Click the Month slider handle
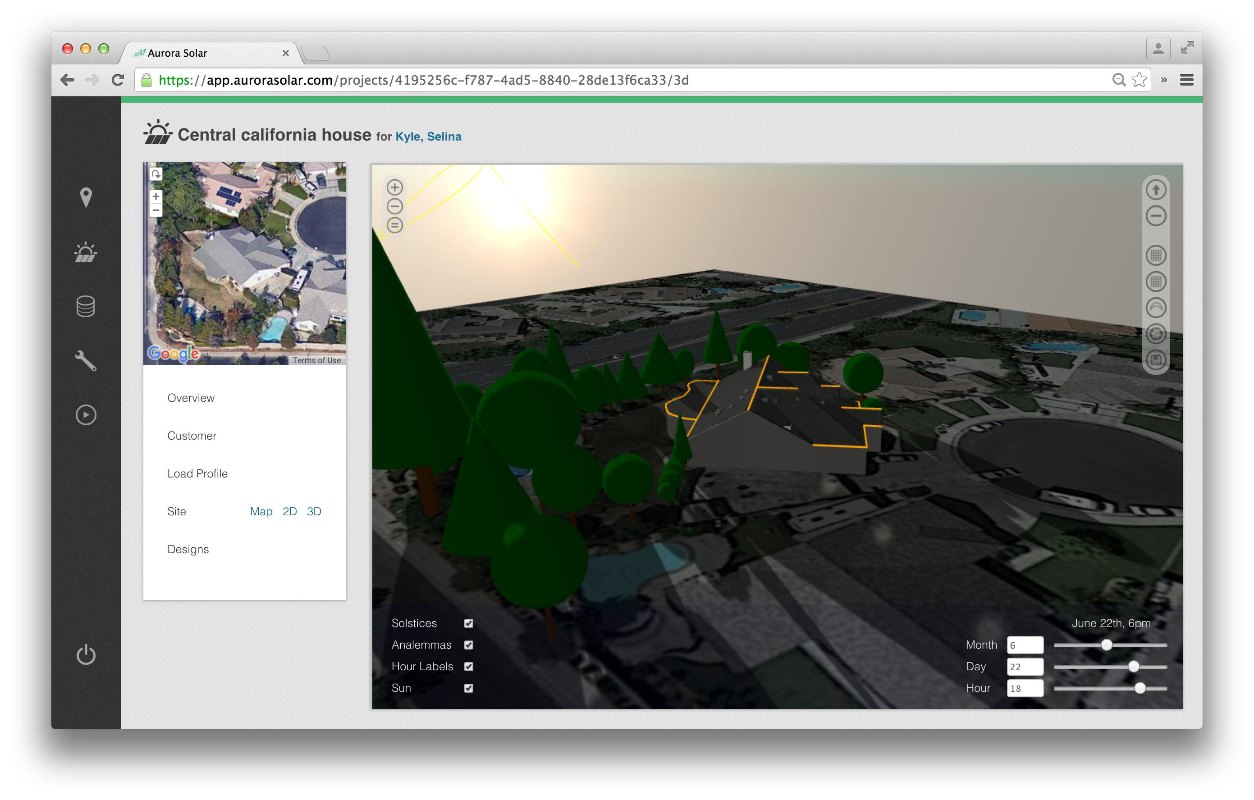 point(1107,645)
